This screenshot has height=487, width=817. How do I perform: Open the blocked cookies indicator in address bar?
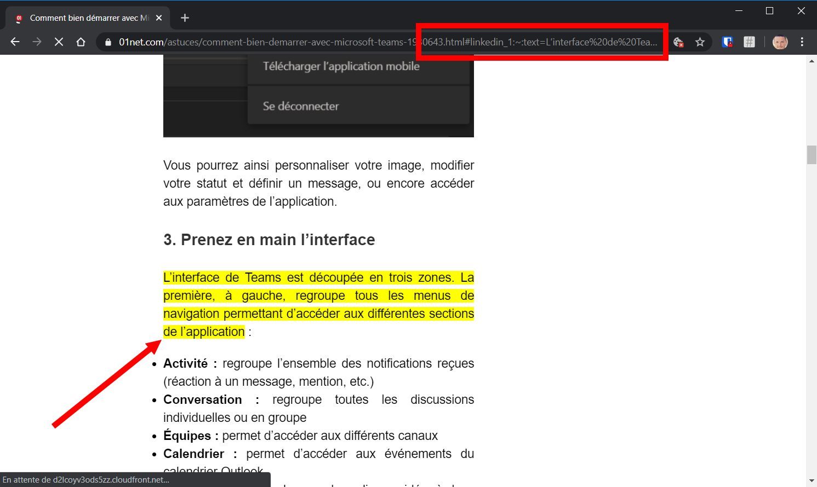pos(678,42)
